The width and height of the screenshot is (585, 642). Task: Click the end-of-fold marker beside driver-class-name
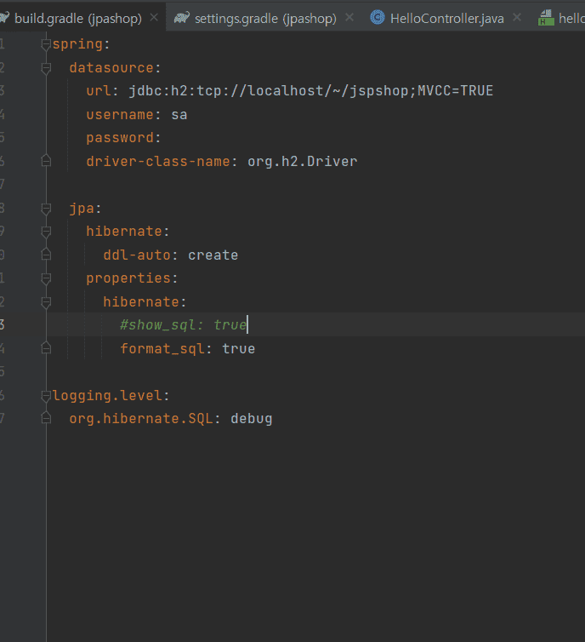coord(46,161)
